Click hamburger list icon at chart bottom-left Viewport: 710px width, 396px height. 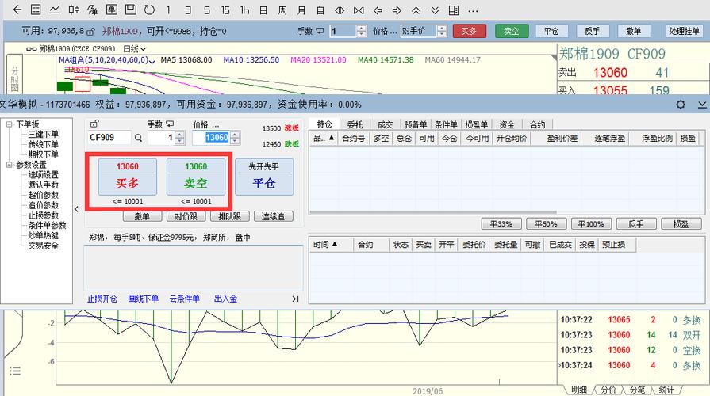point(15,371)
